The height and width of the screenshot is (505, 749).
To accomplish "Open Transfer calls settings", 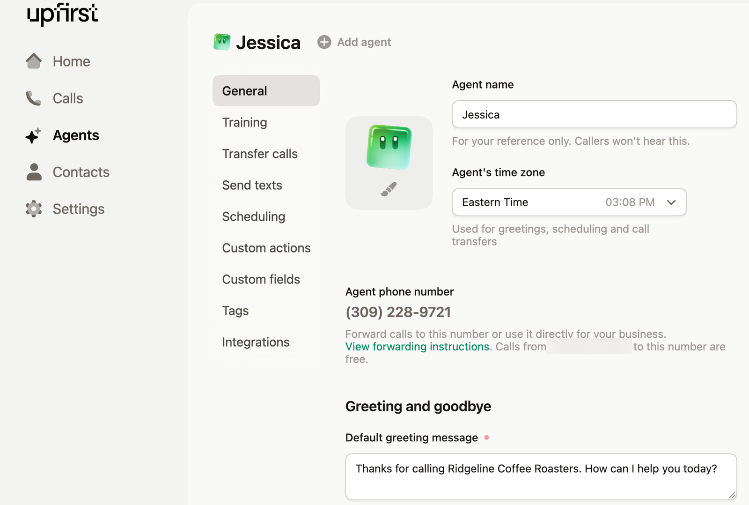I will tap(260, 154).
